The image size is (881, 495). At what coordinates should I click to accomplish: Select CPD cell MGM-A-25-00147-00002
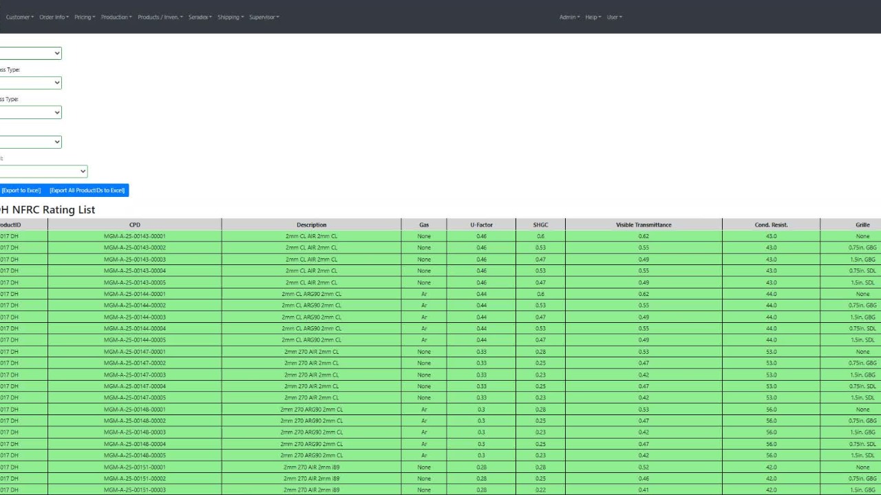[x=135, y=363]
